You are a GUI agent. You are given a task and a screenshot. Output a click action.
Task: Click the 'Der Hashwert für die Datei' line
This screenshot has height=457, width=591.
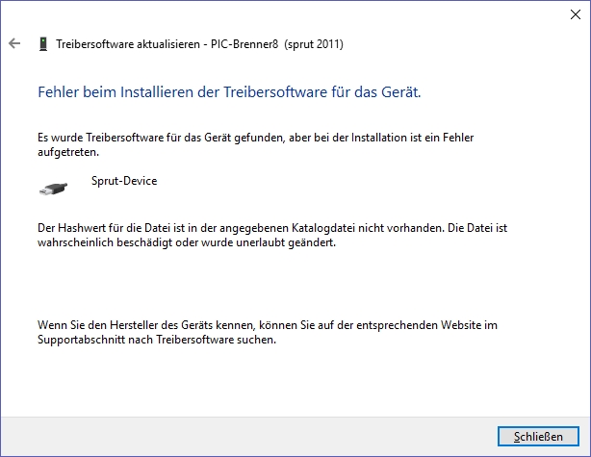tap(272, 228)
